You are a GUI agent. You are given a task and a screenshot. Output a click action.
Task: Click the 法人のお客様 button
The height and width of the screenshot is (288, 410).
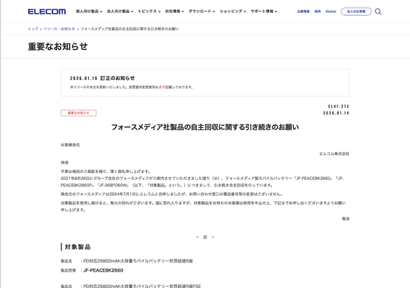[356, 12]
